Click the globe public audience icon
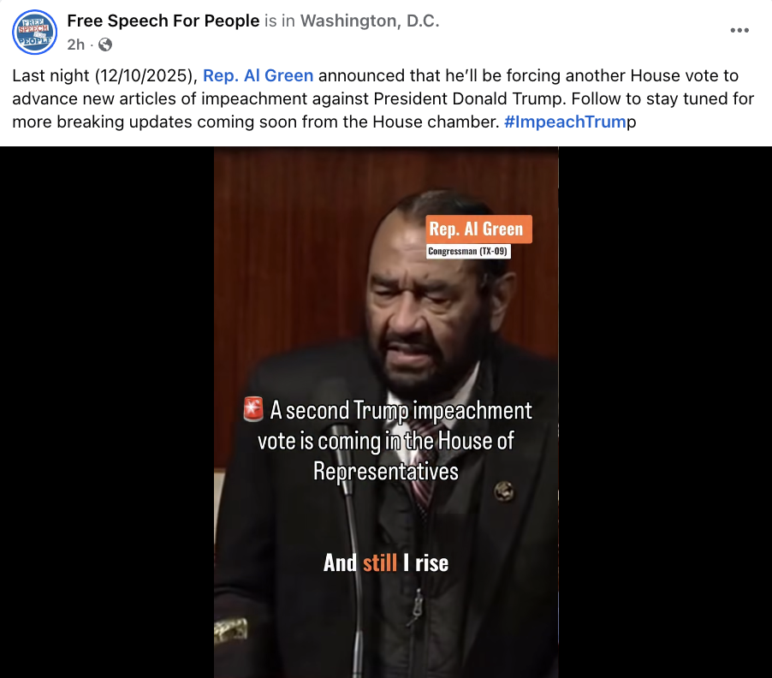This screenshot has height=678, width=772. (x=105, y=45)
